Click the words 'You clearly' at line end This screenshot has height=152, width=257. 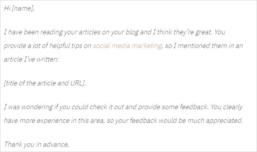click(227, 107)
